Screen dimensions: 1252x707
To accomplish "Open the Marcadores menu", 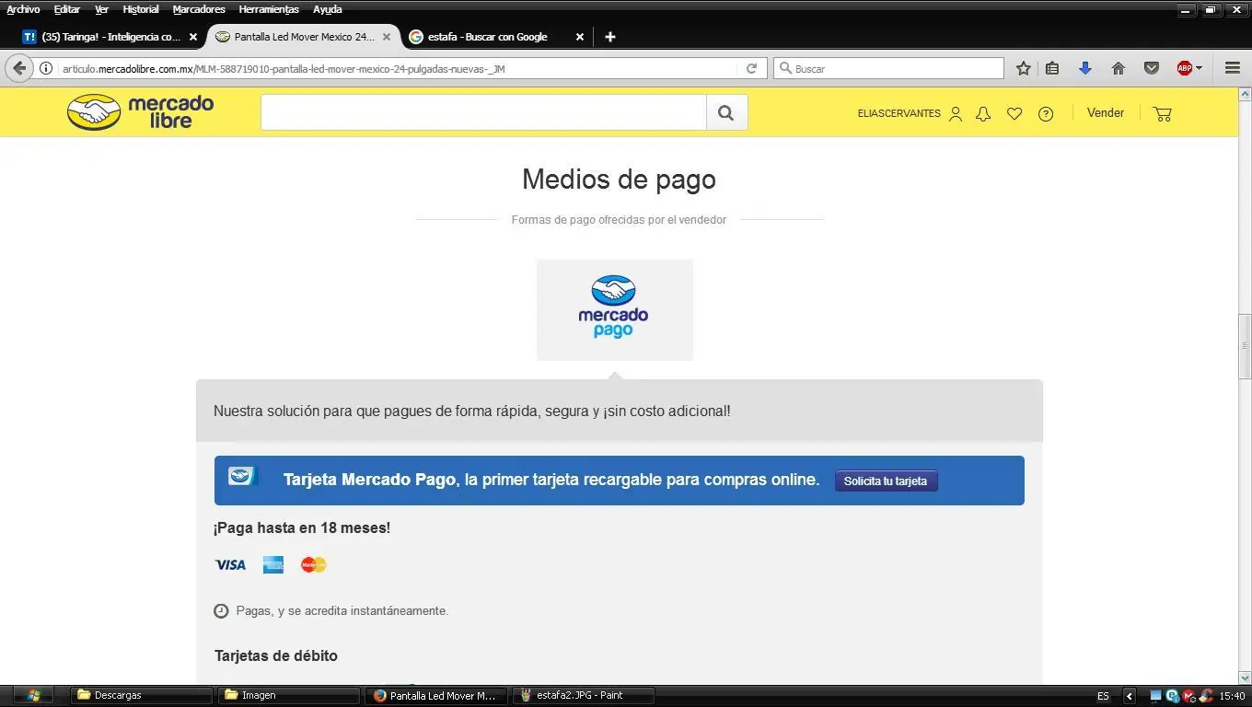I will tap(199, 9).
